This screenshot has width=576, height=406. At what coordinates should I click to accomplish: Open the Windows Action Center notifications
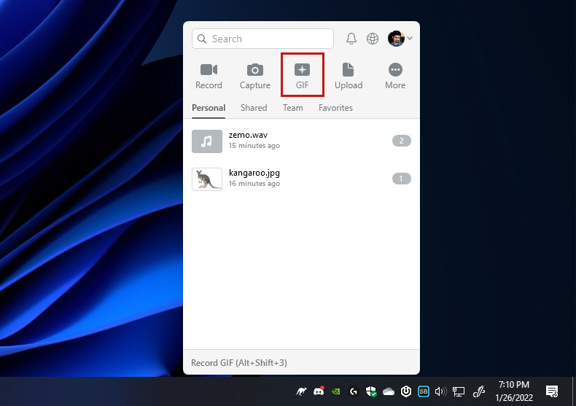(x=552, y=391)
